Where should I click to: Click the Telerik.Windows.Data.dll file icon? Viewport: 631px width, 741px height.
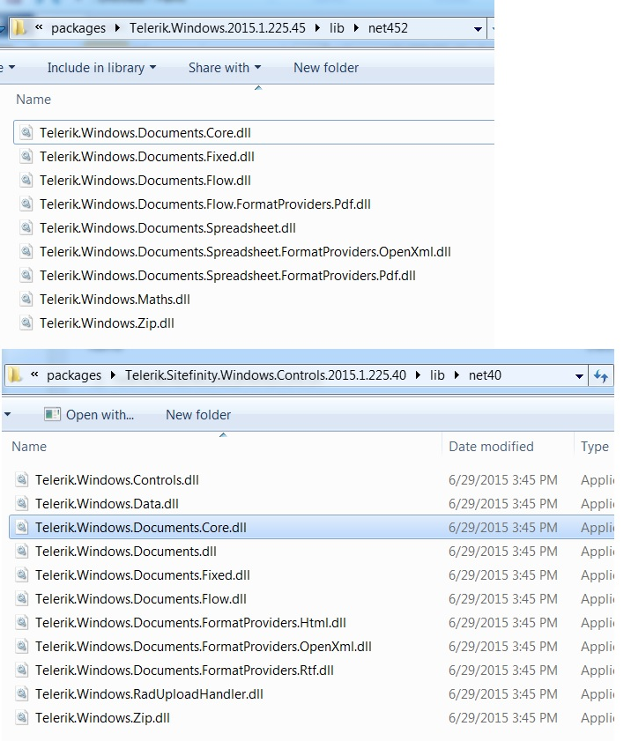pyautogui.click(x=22, y=504)
